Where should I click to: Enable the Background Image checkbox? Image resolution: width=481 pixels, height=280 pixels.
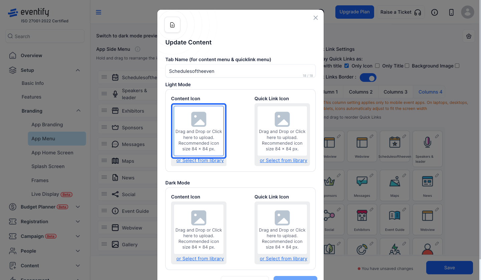pos(457,66)
